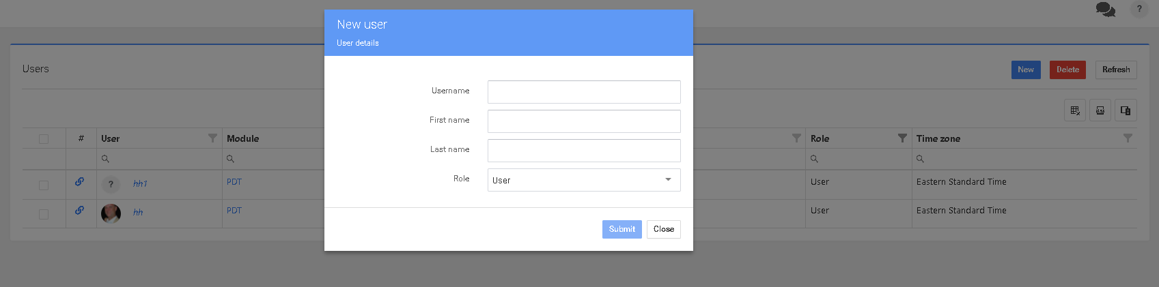Open the chat messages icon
Viewport: 1159px width, 287px height.
(1105, 10)
